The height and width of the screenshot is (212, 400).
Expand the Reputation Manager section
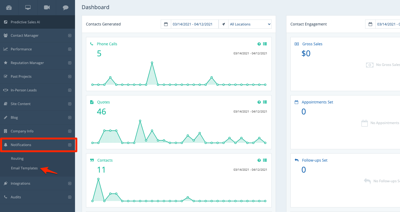tap(70, 63)
